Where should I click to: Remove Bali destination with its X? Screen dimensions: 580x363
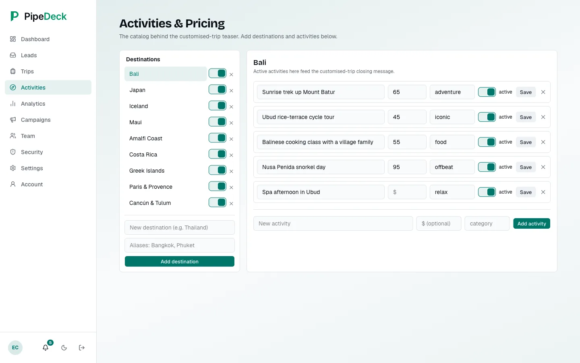point(231,75)
